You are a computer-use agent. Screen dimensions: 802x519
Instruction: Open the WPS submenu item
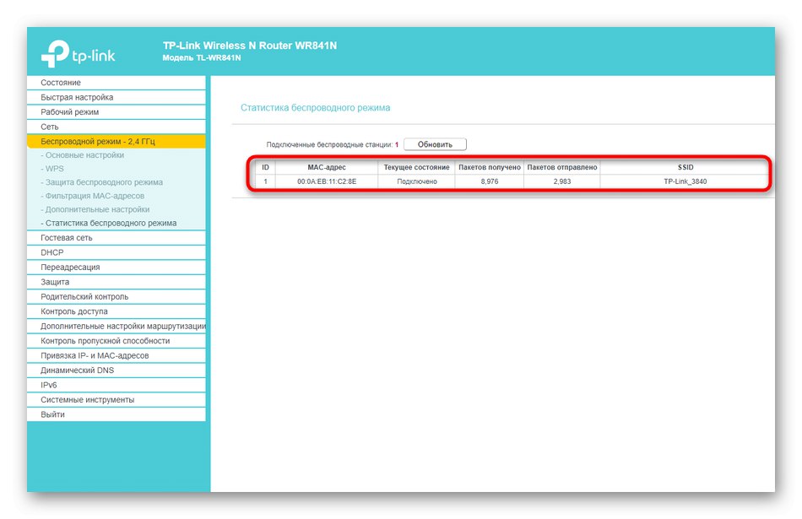click(52, 169)
